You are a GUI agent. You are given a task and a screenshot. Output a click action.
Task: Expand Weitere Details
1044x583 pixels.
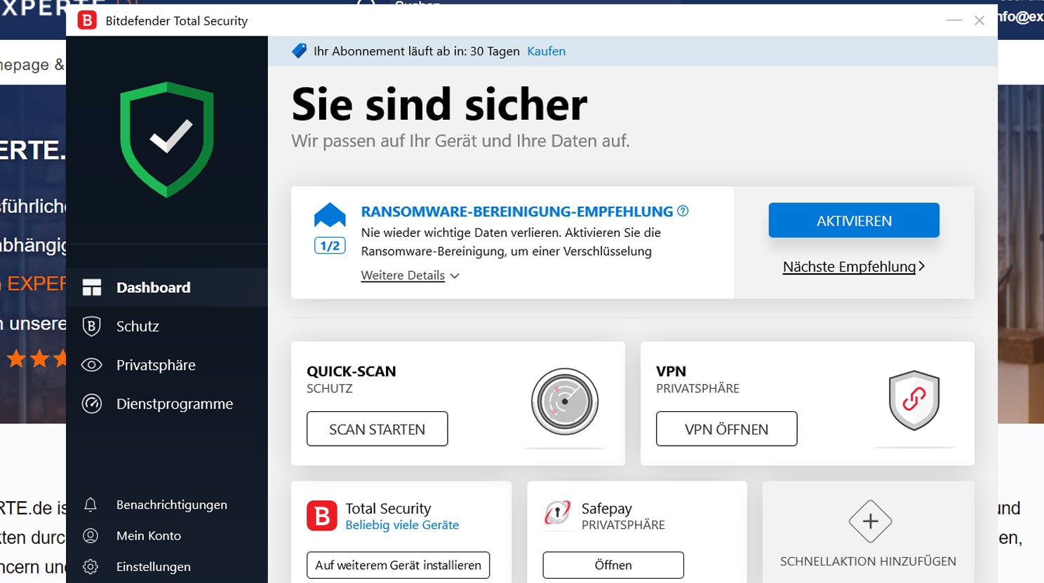coord(403,275)
